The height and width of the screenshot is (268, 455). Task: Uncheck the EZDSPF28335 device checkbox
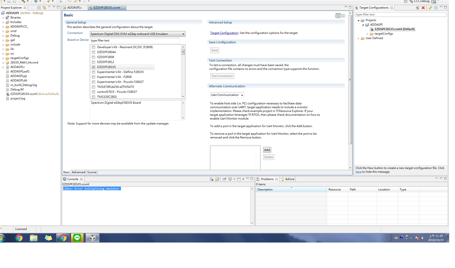[94, 67]
